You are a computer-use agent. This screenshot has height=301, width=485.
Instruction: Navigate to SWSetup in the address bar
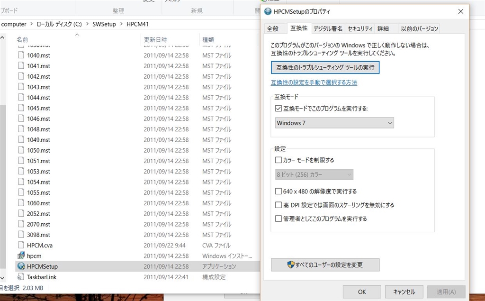click(x=104, y=24)
